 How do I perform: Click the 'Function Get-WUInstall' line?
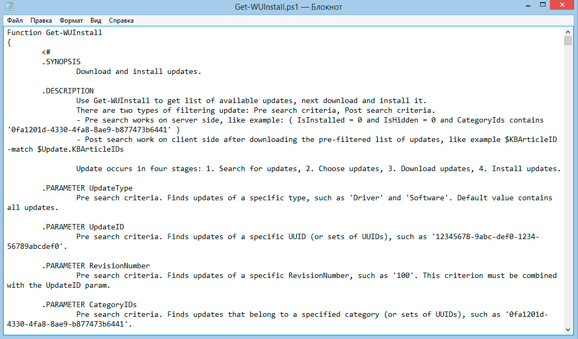(x=55, y=33)
